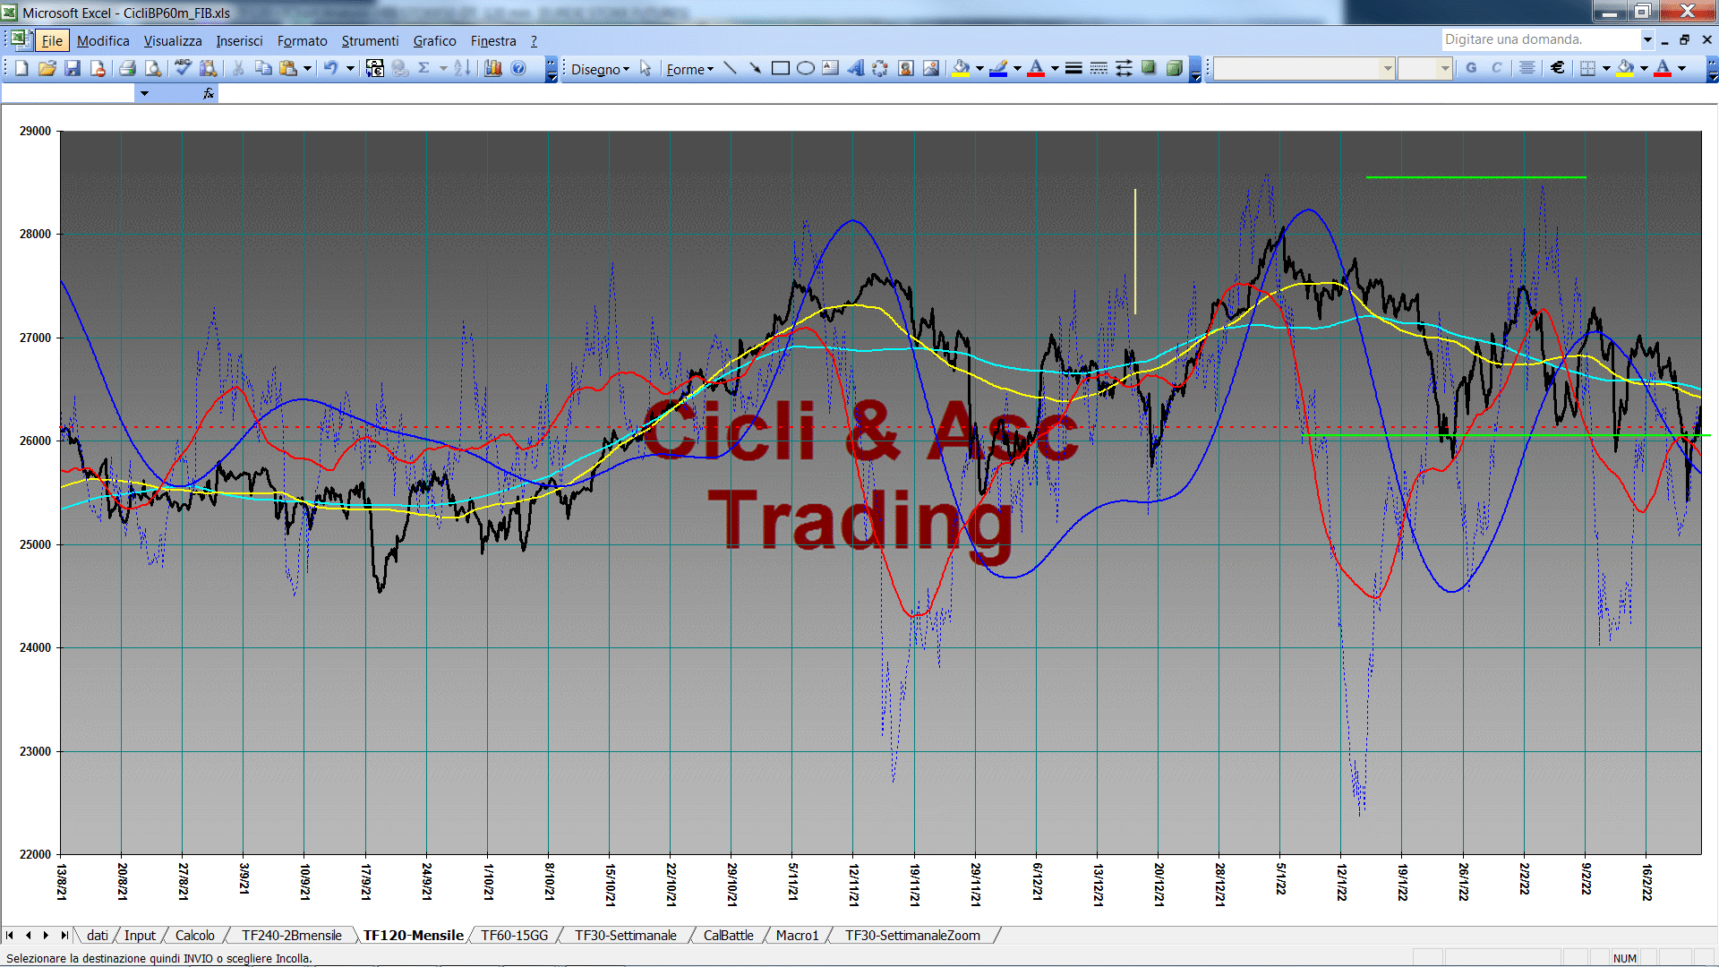
Task: Open the Forme AutoShapes dropdown
Action: tap(689, 69)
